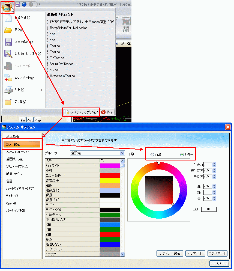Click the 色合い value field
234x271 pixels.
(x=208, y=164)
